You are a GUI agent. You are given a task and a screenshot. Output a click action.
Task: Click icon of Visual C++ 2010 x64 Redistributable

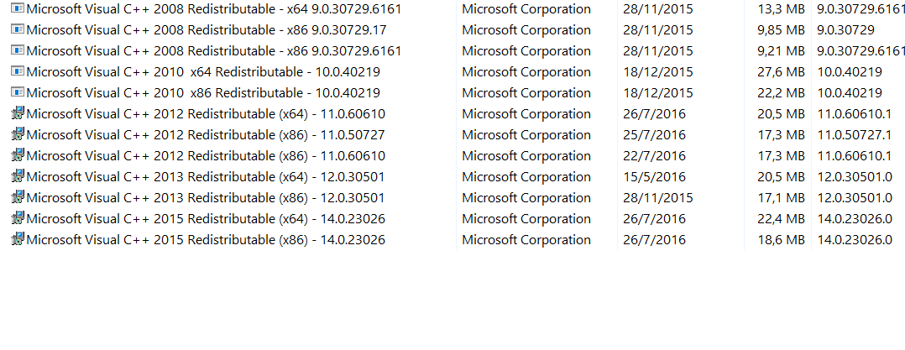pyautogui.click(x=18, y=71)
